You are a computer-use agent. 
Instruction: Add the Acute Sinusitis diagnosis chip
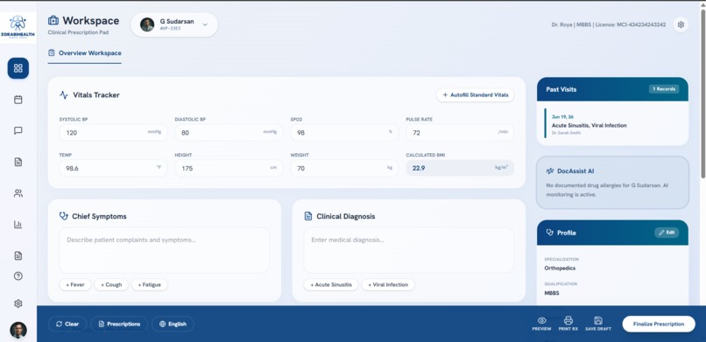click(x=331, y=285)
